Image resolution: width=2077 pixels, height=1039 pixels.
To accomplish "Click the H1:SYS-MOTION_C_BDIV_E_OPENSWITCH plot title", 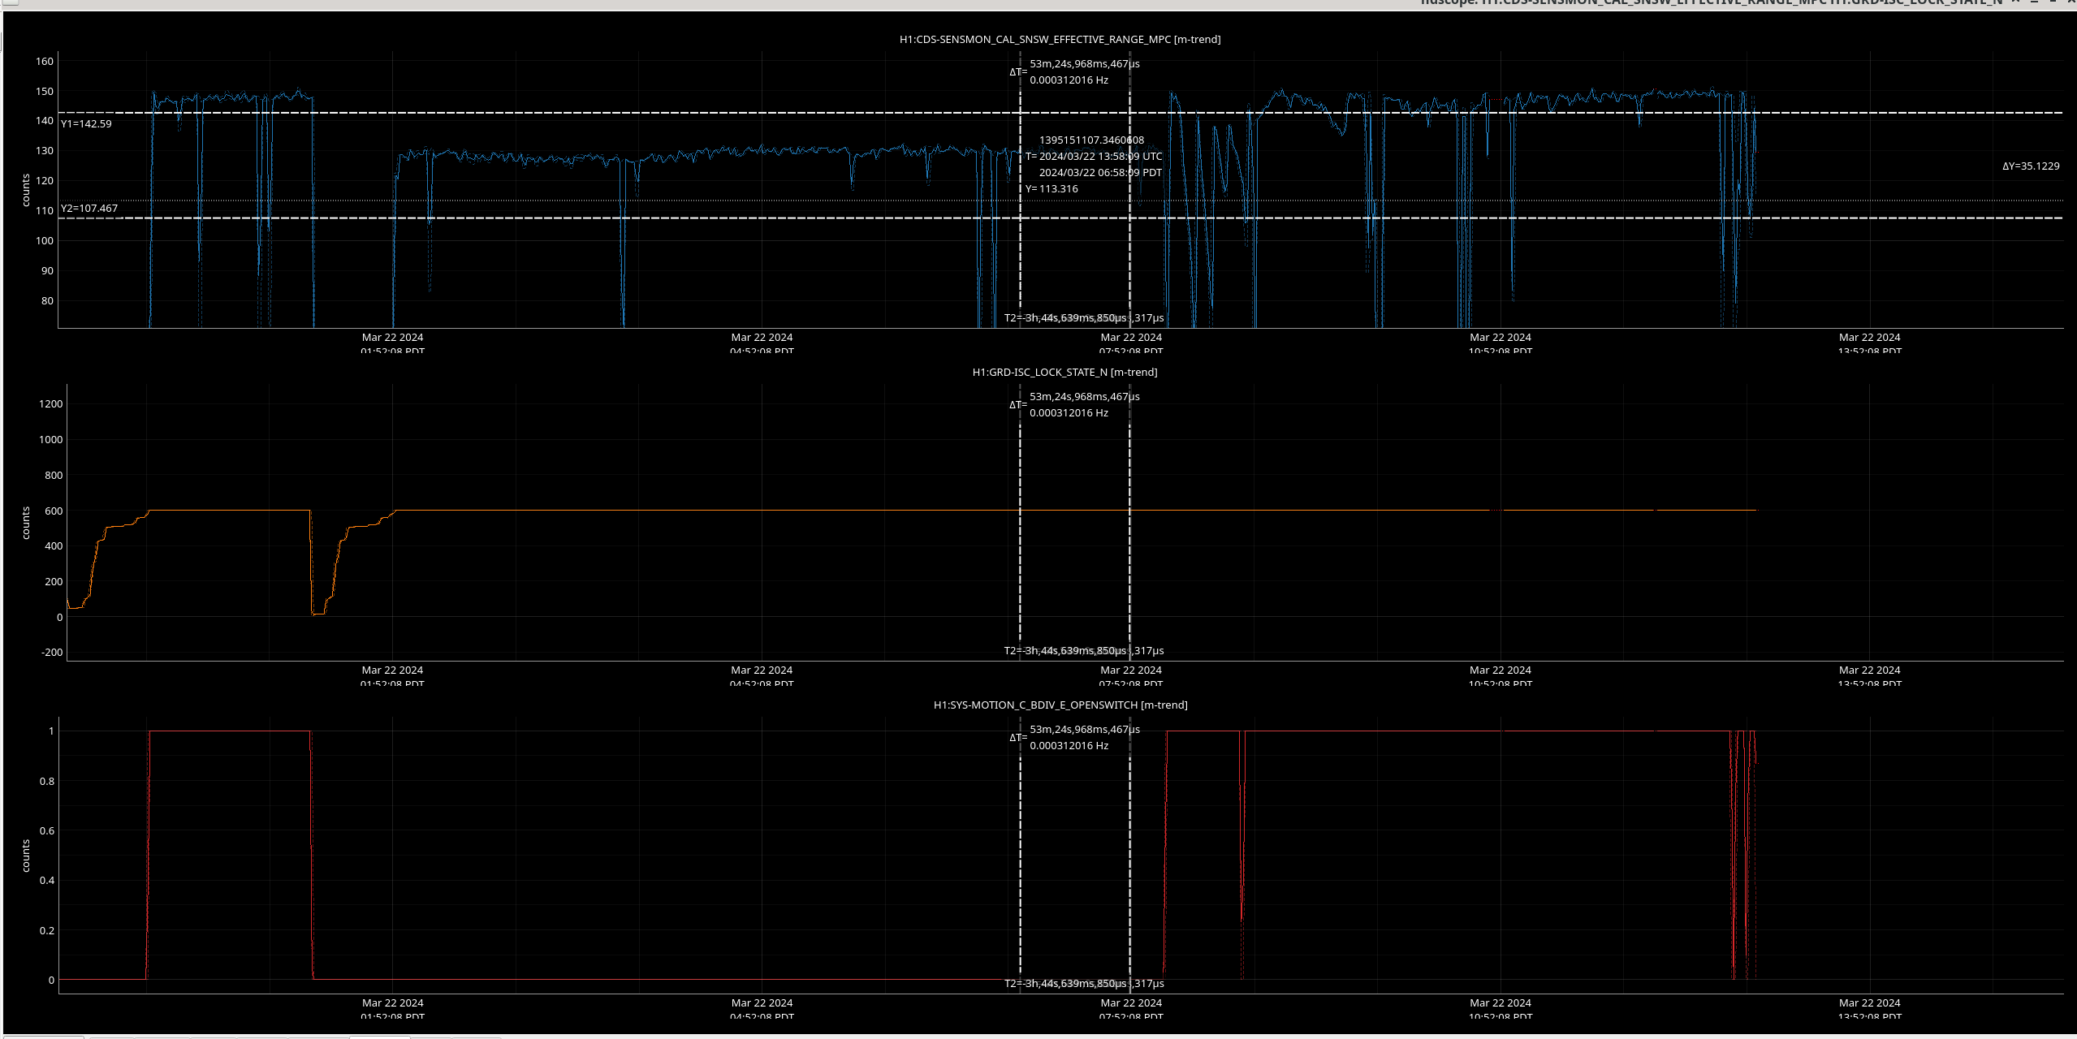I will tap(1060, 705).
